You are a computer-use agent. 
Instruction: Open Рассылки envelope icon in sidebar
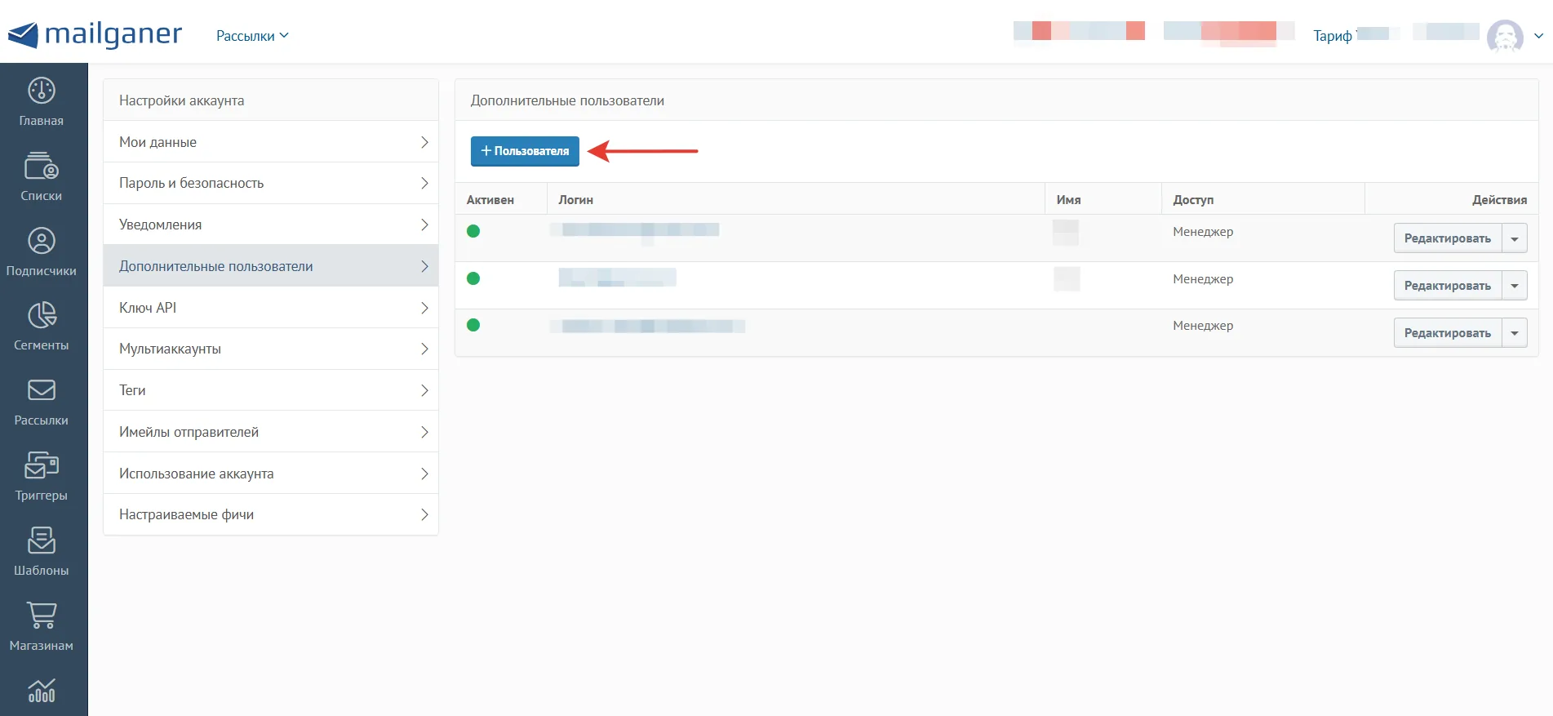(42, 390)
